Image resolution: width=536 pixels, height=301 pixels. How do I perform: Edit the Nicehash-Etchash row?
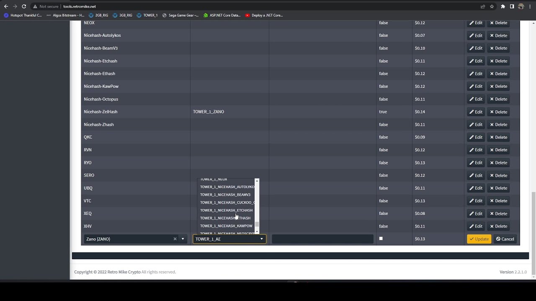pyautogui.click(x=476, y=61)
